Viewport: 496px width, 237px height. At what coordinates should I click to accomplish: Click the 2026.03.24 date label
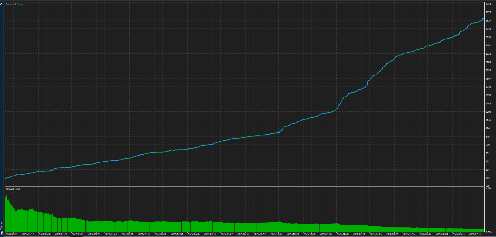392,234
